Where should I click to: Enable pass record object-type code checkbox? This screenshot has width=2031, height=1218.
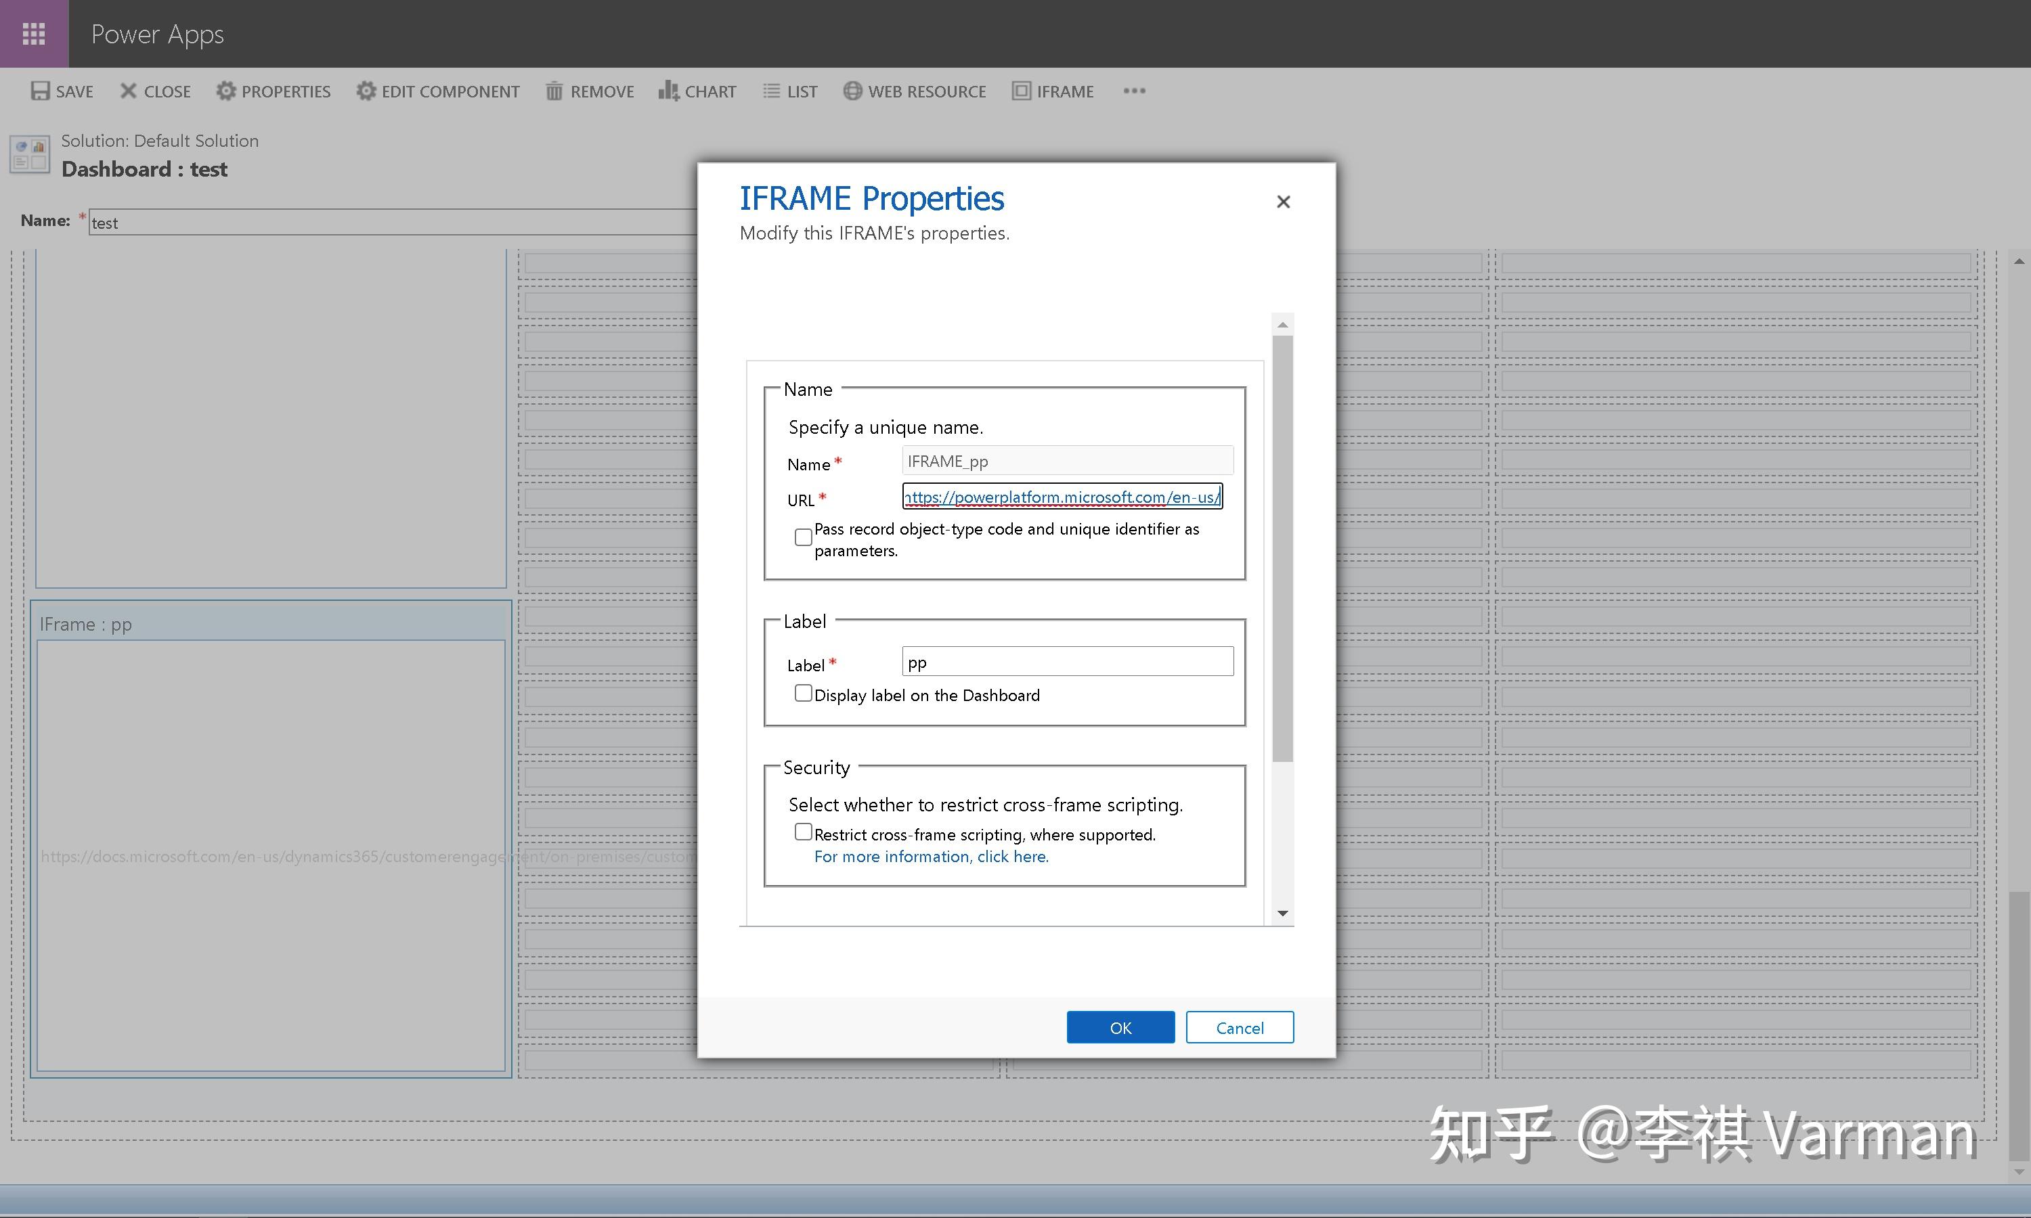(803, 537)
